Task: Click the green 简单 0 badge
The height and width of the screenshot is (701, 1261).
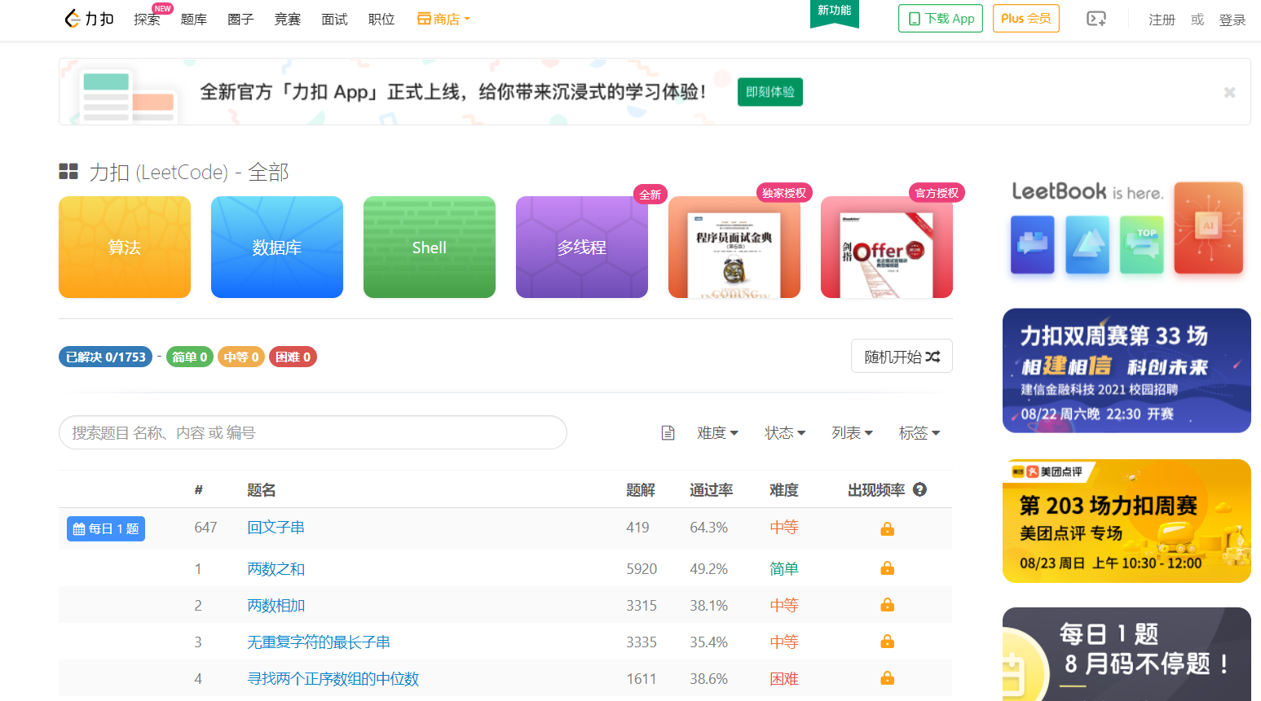Action: (x=190, y=357)
